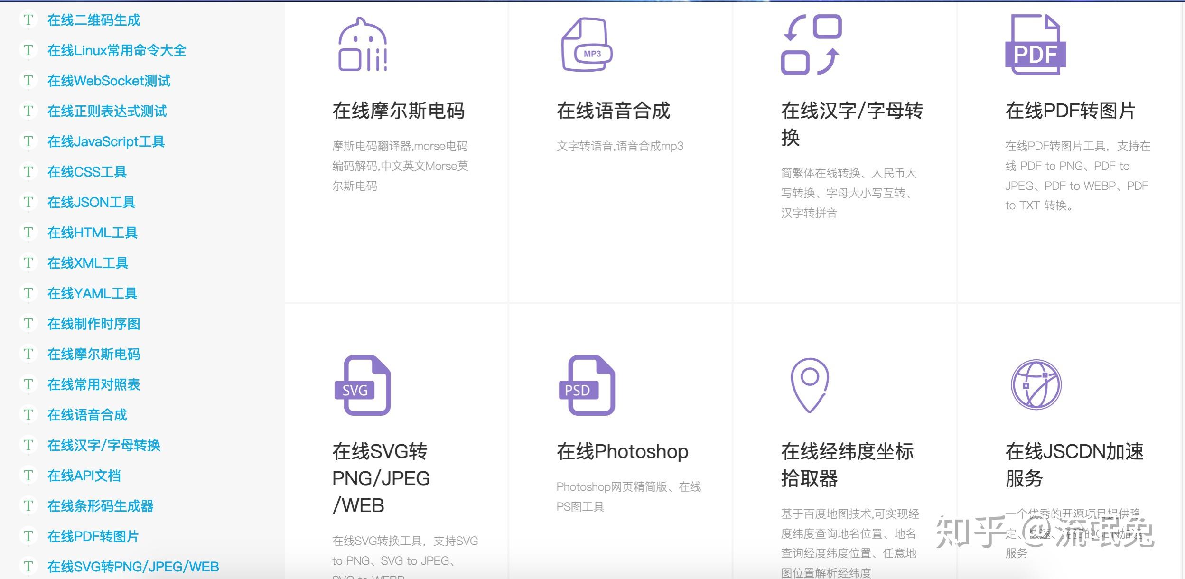Open 在线制作时序图 sidebar link
Image resolution: width=1185 pixels, height=579 pixels.
tap(93, 324)
